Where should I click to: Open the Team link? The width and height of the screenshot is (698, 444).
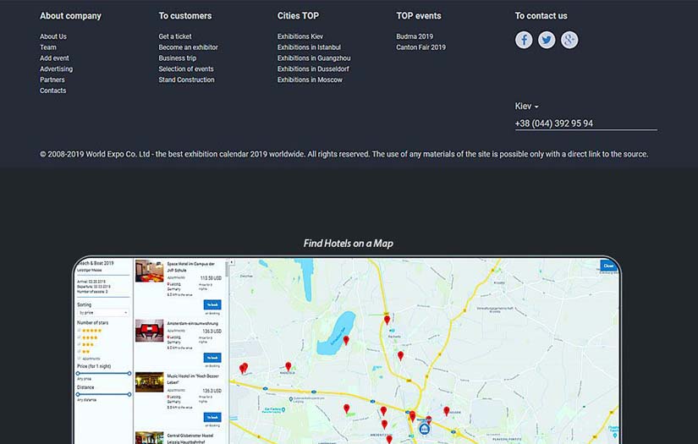48,47
